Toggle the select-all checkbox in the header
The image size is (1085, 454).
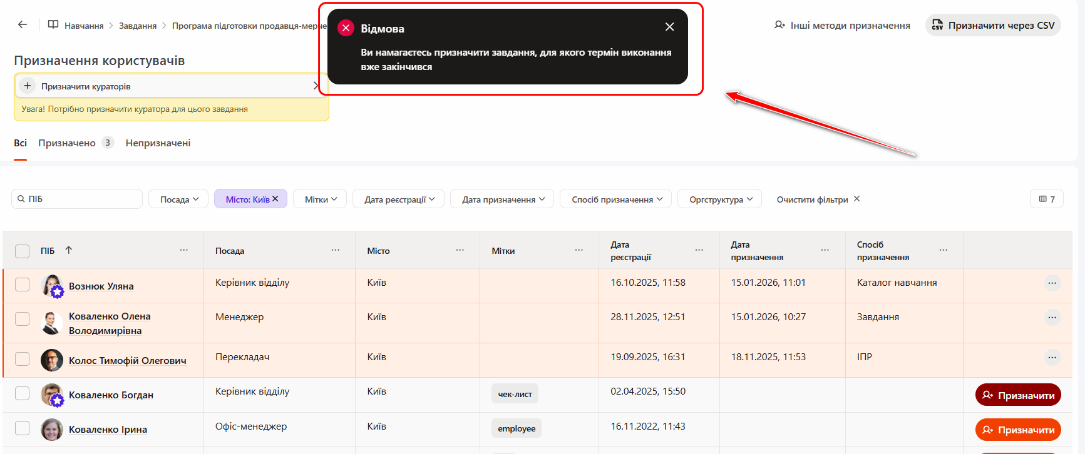pyautogui.click(x=23, y=251)
